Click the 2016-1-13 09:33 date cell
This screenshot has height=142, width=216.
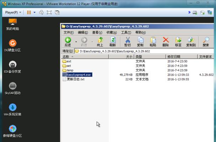click(x=178, y=75)
